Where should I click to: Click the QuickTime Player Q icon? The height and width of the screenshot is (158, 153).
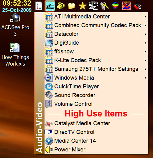[49, 86]
